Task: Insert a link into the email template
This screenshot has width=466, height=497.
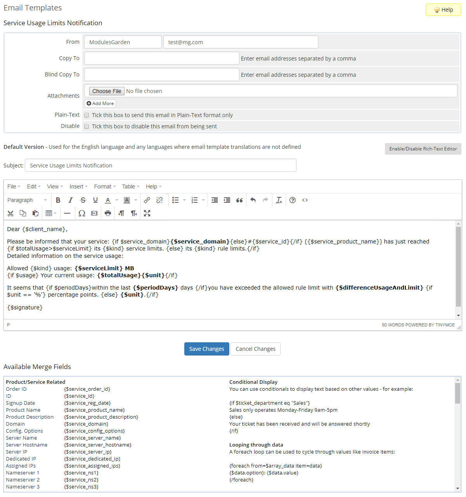Action: click(x=147, y=200)
